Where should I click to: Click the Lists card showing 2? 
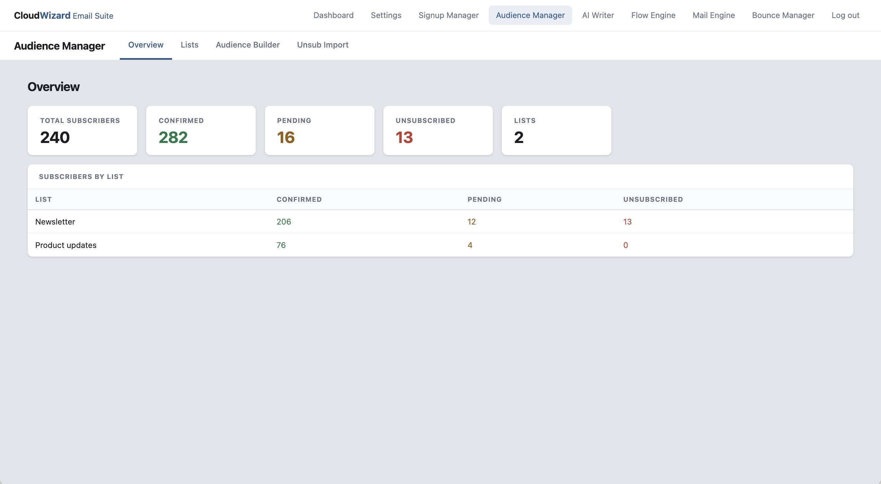pyautogui.click(x=556, y=130)
